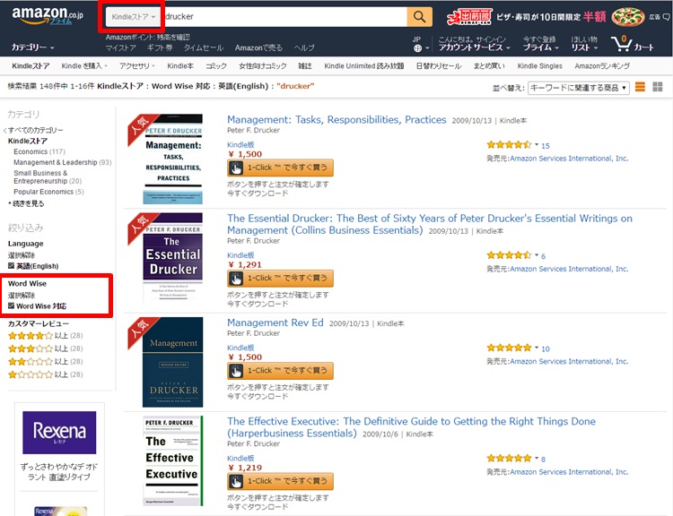Open Kindle Singles tab
673x516 pixels.
pyautogui.click(x=539, y=66)
